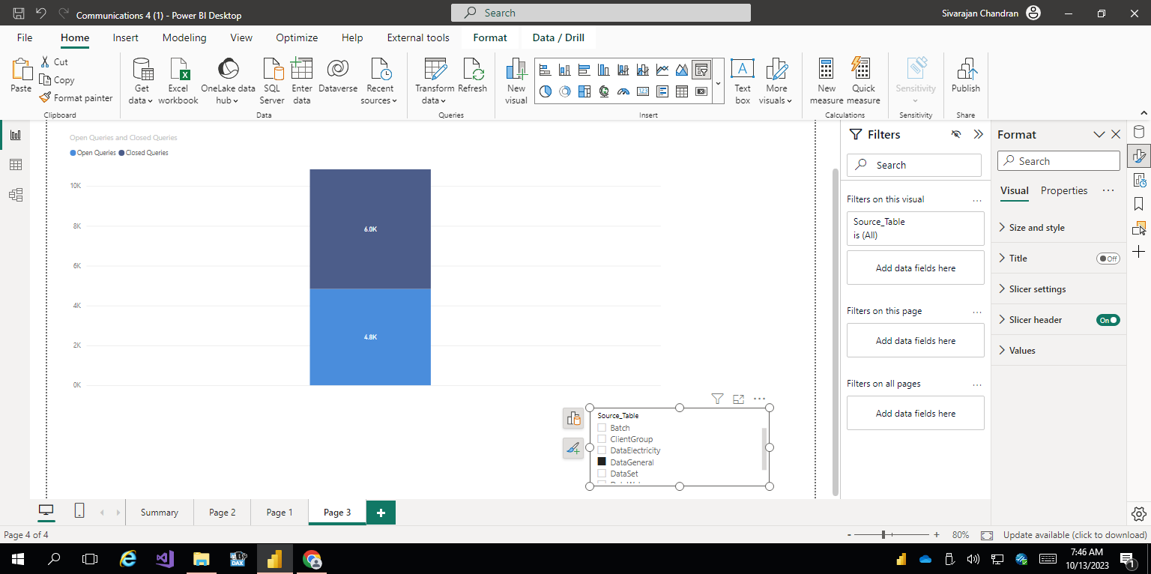Add a treemap visual
This screenshot has height=574, width=1151.
pos(584,91)
